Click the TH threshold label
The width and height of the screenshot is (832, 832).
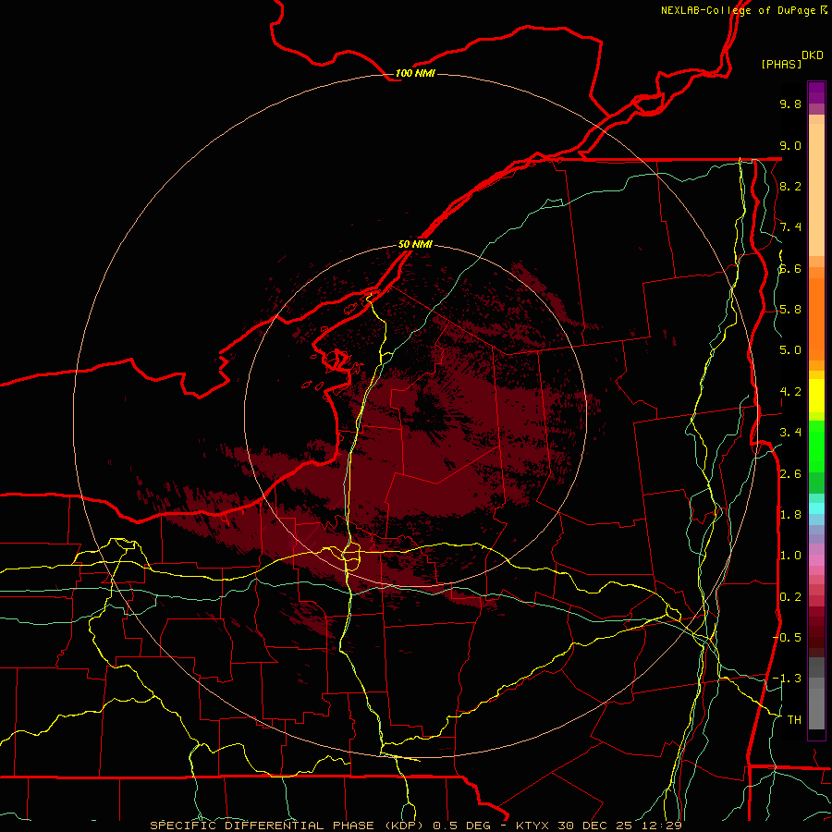pyautogui.click(x=794, y=719)
